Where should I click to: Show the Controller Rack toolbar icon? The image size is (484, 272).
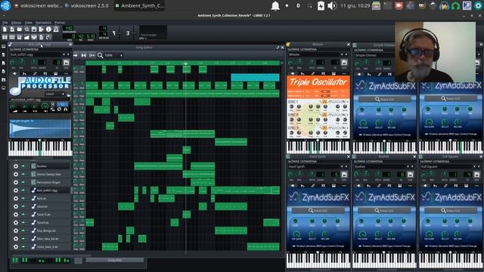[48, 37]
